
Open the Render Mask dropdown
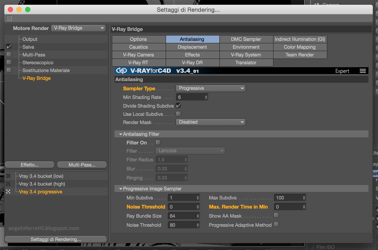[x=211, y=122]
